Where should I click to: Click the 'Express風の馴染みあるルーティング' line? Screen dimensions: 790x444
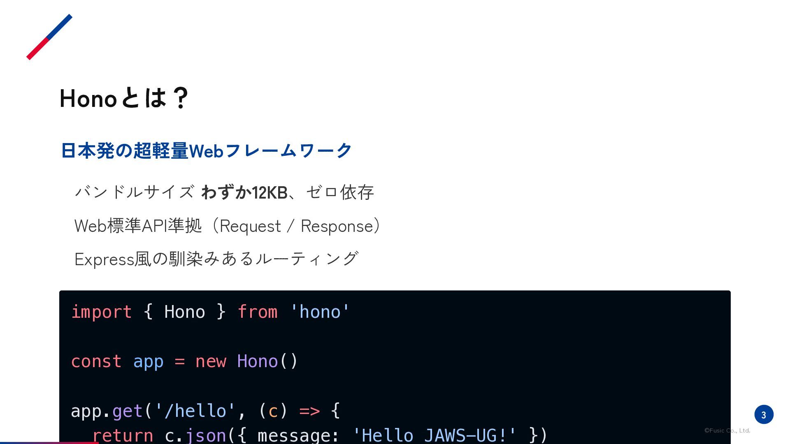(216, 259)
